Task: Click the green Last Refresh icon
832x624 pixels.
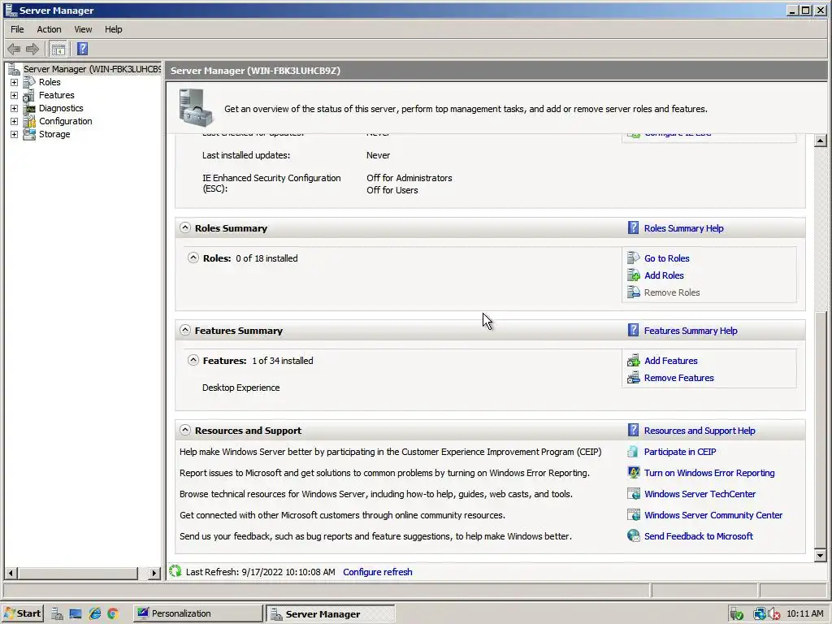Action: pyautogui.click(x=175, y=571)
